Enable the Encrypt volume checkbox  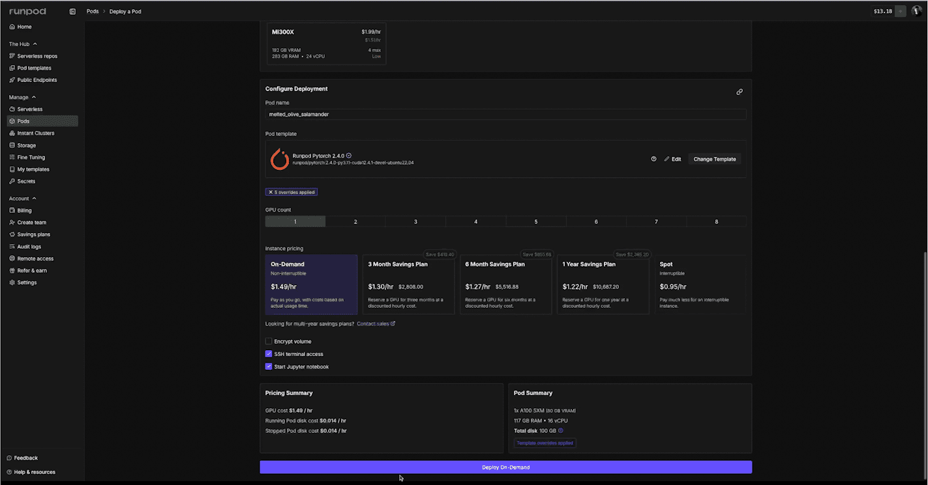(x=269, y=341)
